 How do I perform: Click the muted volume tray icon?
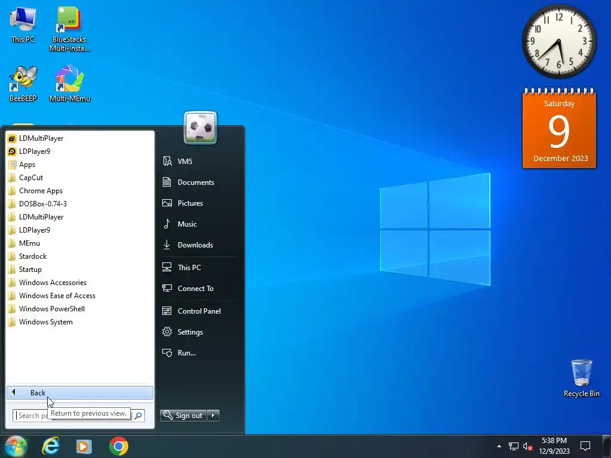[x=527, y=446]
